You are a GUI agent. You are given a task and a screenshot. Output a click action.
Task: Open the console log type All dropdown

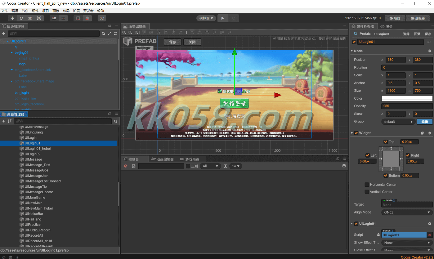pyautogui.click(x=210, y=166)
